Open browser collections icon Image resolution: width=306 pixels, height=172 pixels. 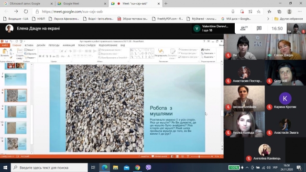(x=279, y=11)
